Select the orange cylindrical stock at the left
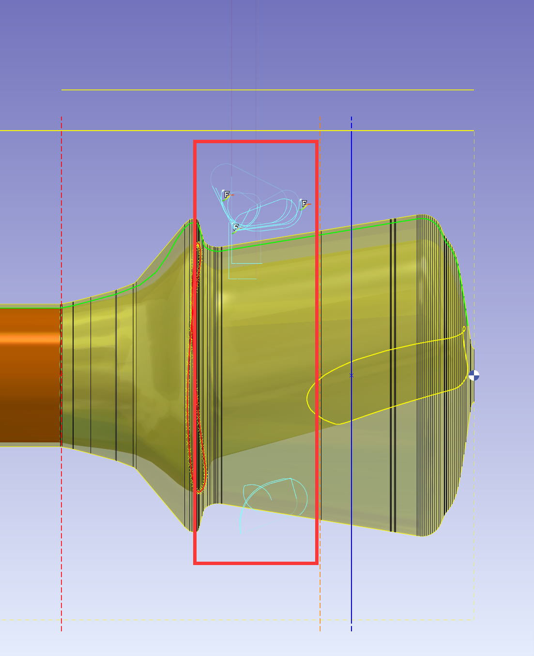The height and width of the screenshot is (656, 534). tap(30, 375)
